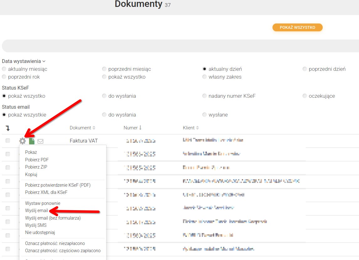Click 'Oznacz płatność: niezapłacono' option
This screenshot has width=359, height=260.
pyautogui.click(x=55, y=243)
